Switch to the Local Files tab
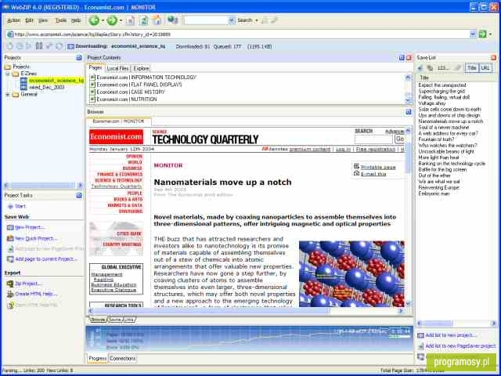This screenshot has height=376, width=501. coord(117,68)
